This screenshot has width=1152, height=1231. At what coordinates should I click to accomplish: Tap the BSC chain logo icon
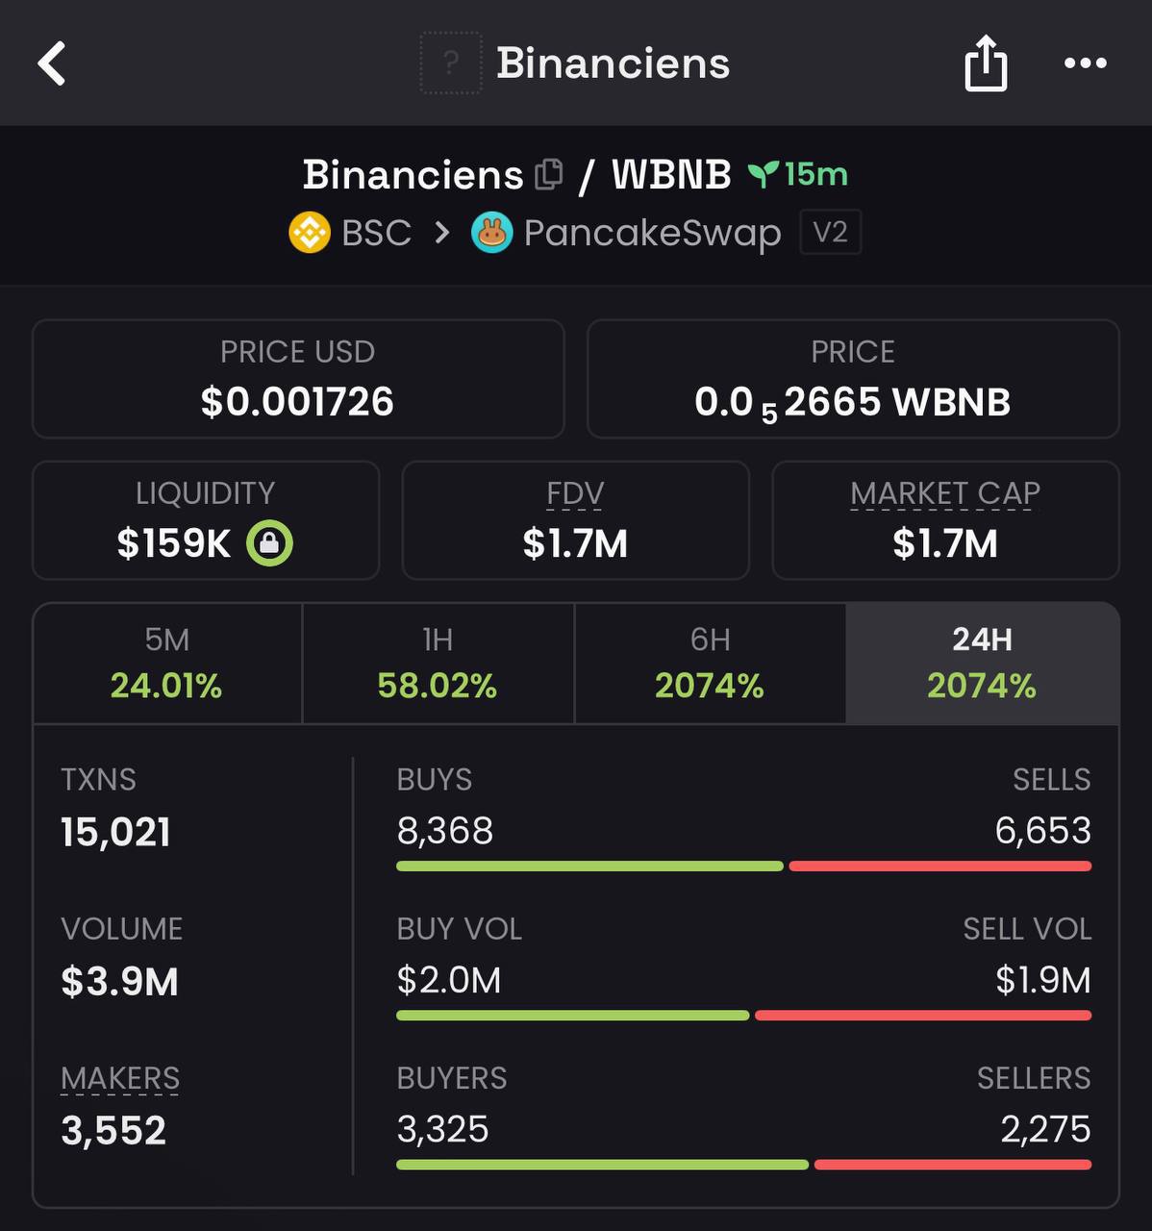(310, 233)
